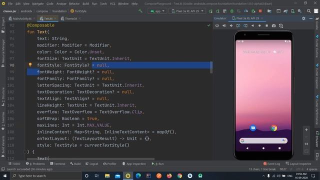Open the Profiler tool window
320x180 pixels.
[109, 163]
